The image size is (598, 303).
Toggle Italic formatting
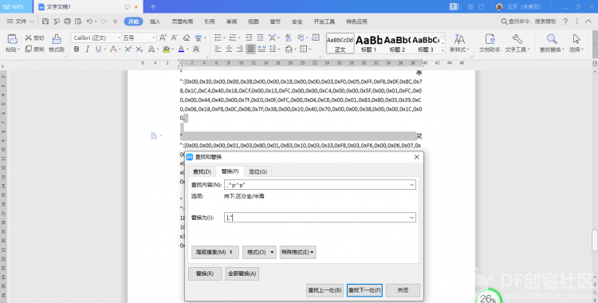click(88, 49)
